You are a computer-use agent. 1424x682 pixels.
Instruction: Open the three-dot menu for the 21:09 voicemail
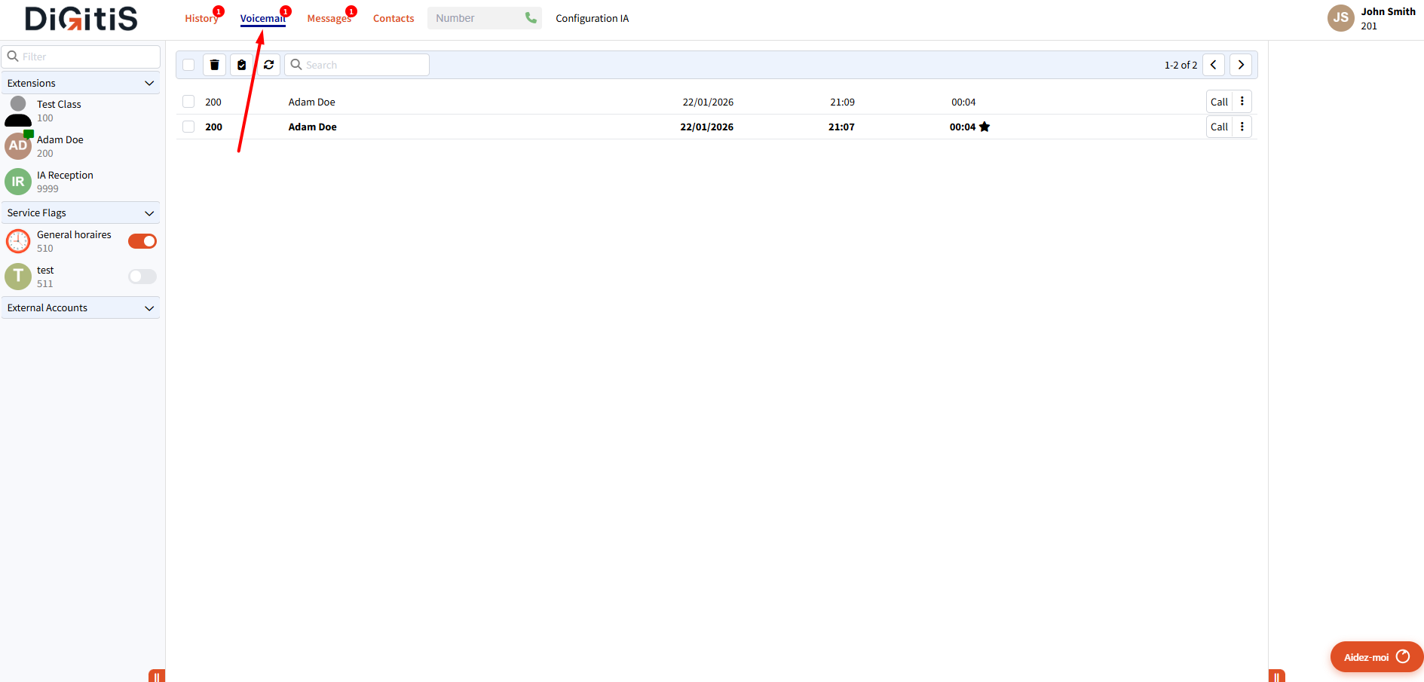pyautogui.click(x=1242, y=101)
